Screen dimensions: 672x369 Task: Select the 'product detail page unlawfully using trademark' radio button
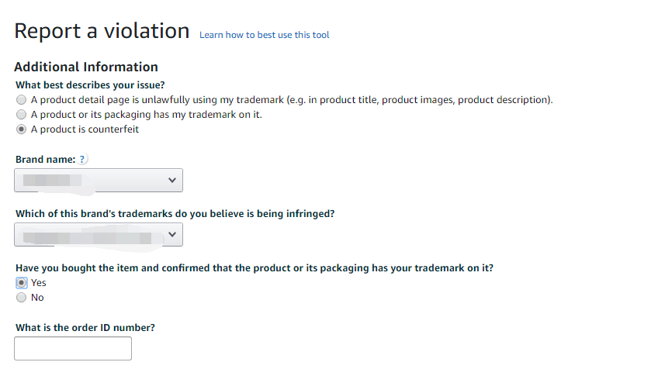(21, 100)
